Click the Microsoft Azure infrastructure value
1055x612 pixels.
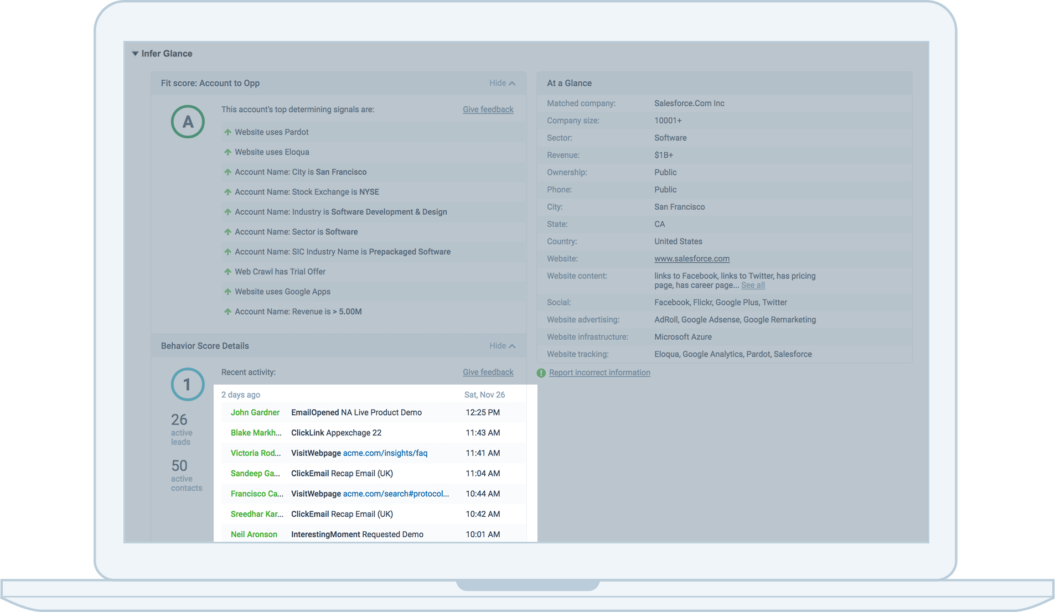pyautogui.click(x=683, y=337)
